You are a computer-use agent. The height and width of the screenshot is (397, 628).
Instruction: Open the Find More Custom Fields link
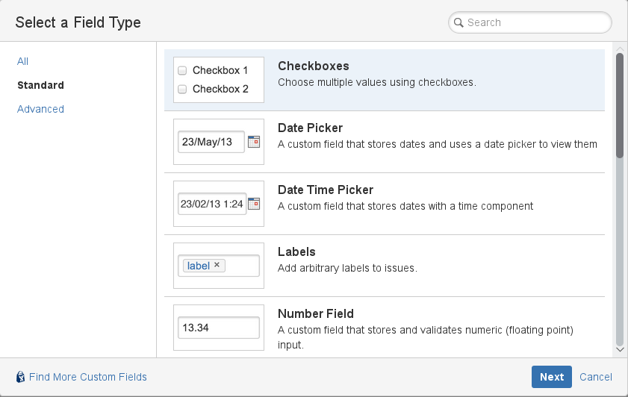87,377
